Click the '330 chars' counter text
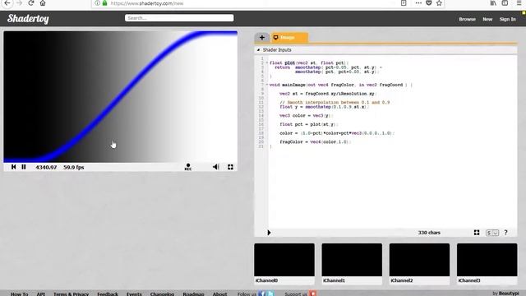 (x=429, y=233)
